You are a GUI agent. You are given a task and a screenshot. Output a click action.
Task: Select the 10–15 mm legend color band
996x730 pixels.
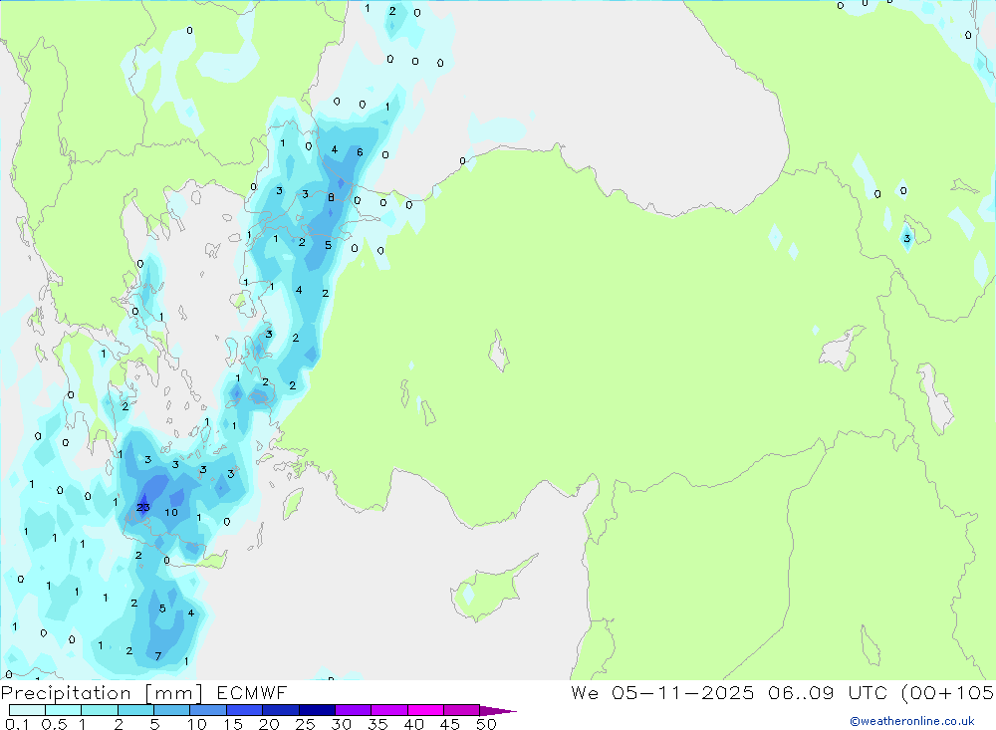tap(208, 710)
